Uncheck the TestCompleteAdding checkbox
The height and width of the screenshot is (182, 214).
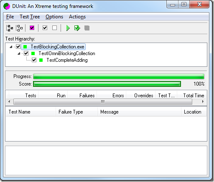34,60
